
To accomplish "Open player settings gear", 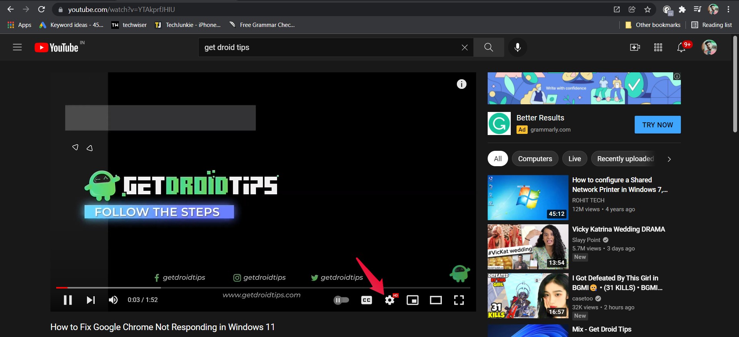I will pos(390,300).
